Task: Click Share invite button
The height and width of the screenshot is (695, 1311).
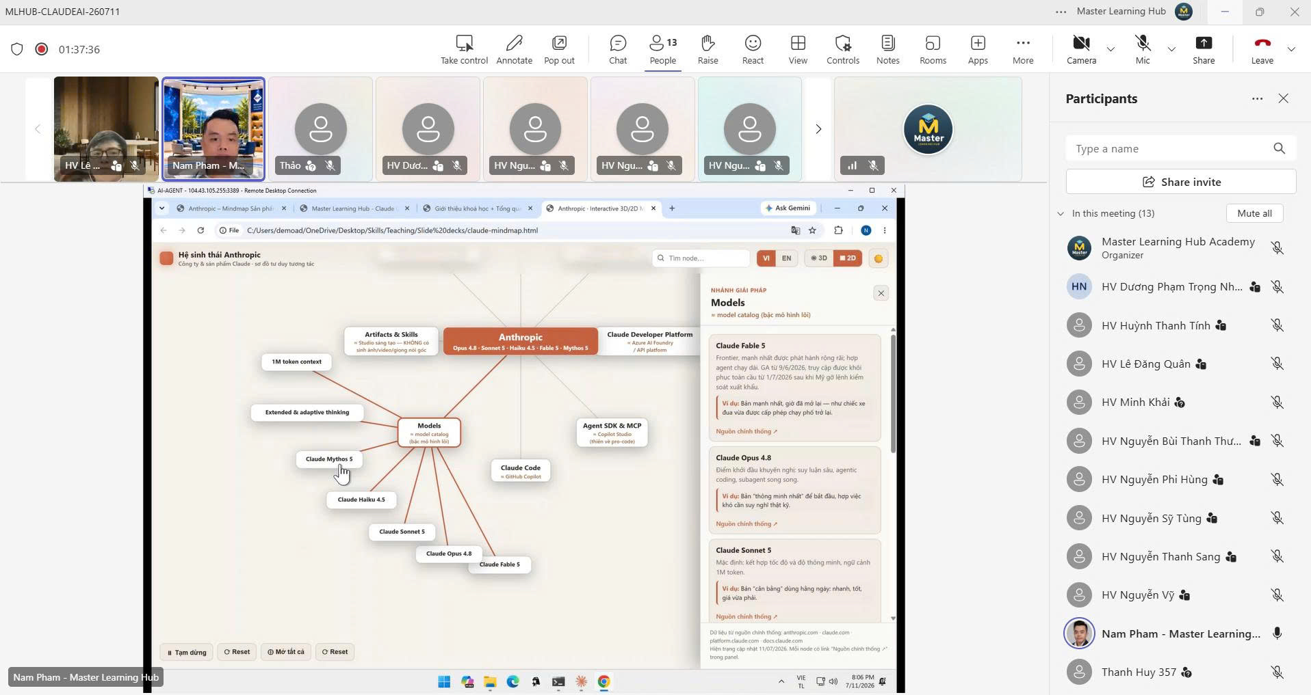Action: coord(1181,182)
